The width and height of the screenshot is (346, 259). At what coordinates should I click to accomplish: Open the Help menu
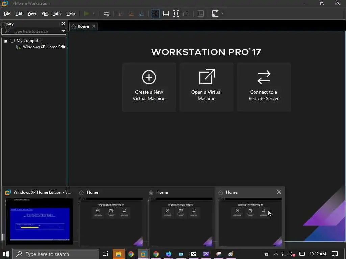71,13
